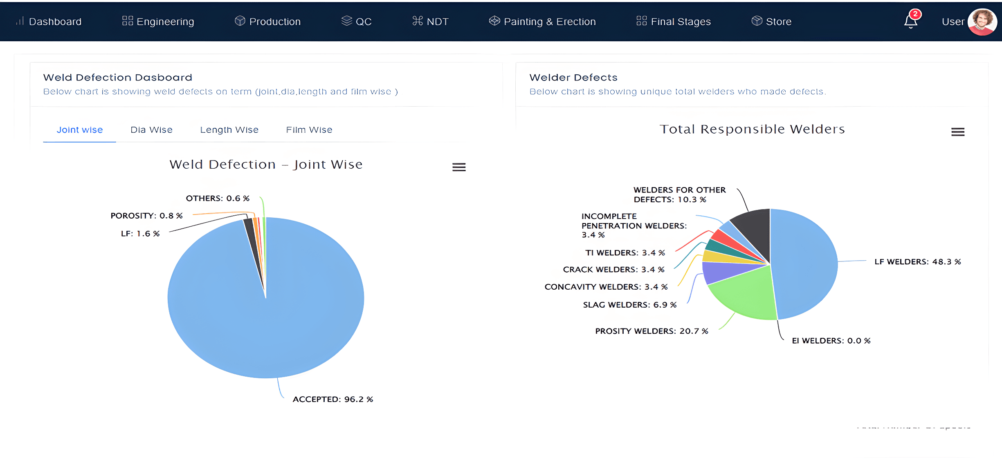1002x460 pixels.
Task: Click the User label in header
Action: point(953,22)
